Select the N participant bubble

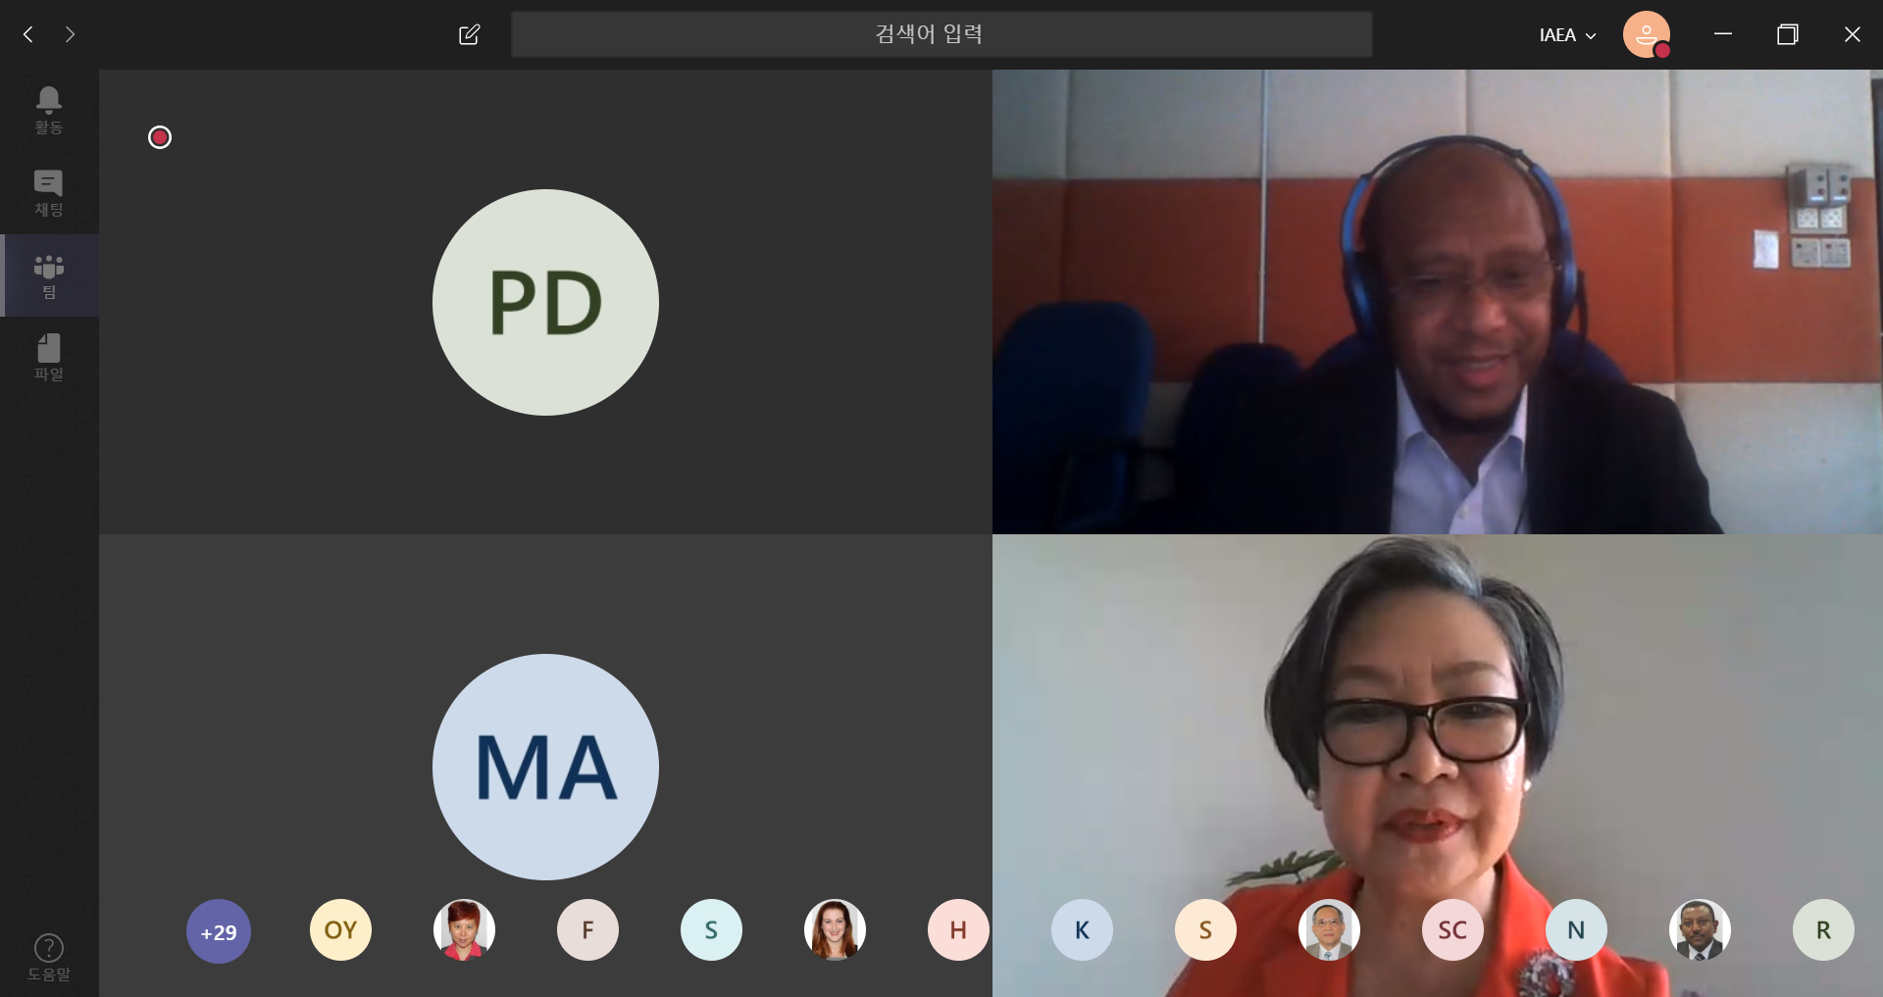(x=1576, y=929)
